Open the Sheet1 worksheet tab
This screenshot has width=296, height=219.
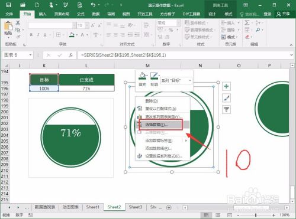coord(92,207)
